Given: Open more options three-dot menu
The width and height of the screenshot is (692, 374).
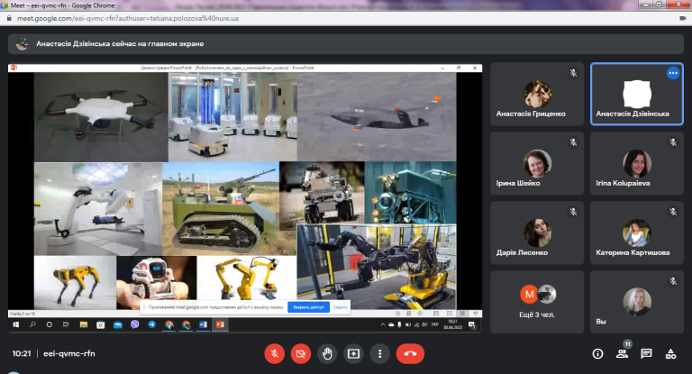Looking at the screenshot, I should [x=379, y=353].
